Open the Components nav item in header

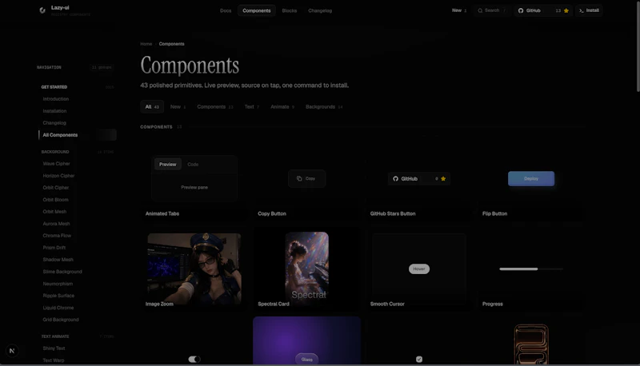(256, 10)
